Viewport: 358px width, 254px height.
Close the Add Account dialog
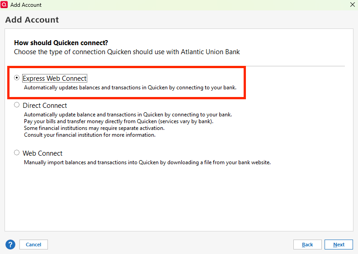(x=353, y=5)
